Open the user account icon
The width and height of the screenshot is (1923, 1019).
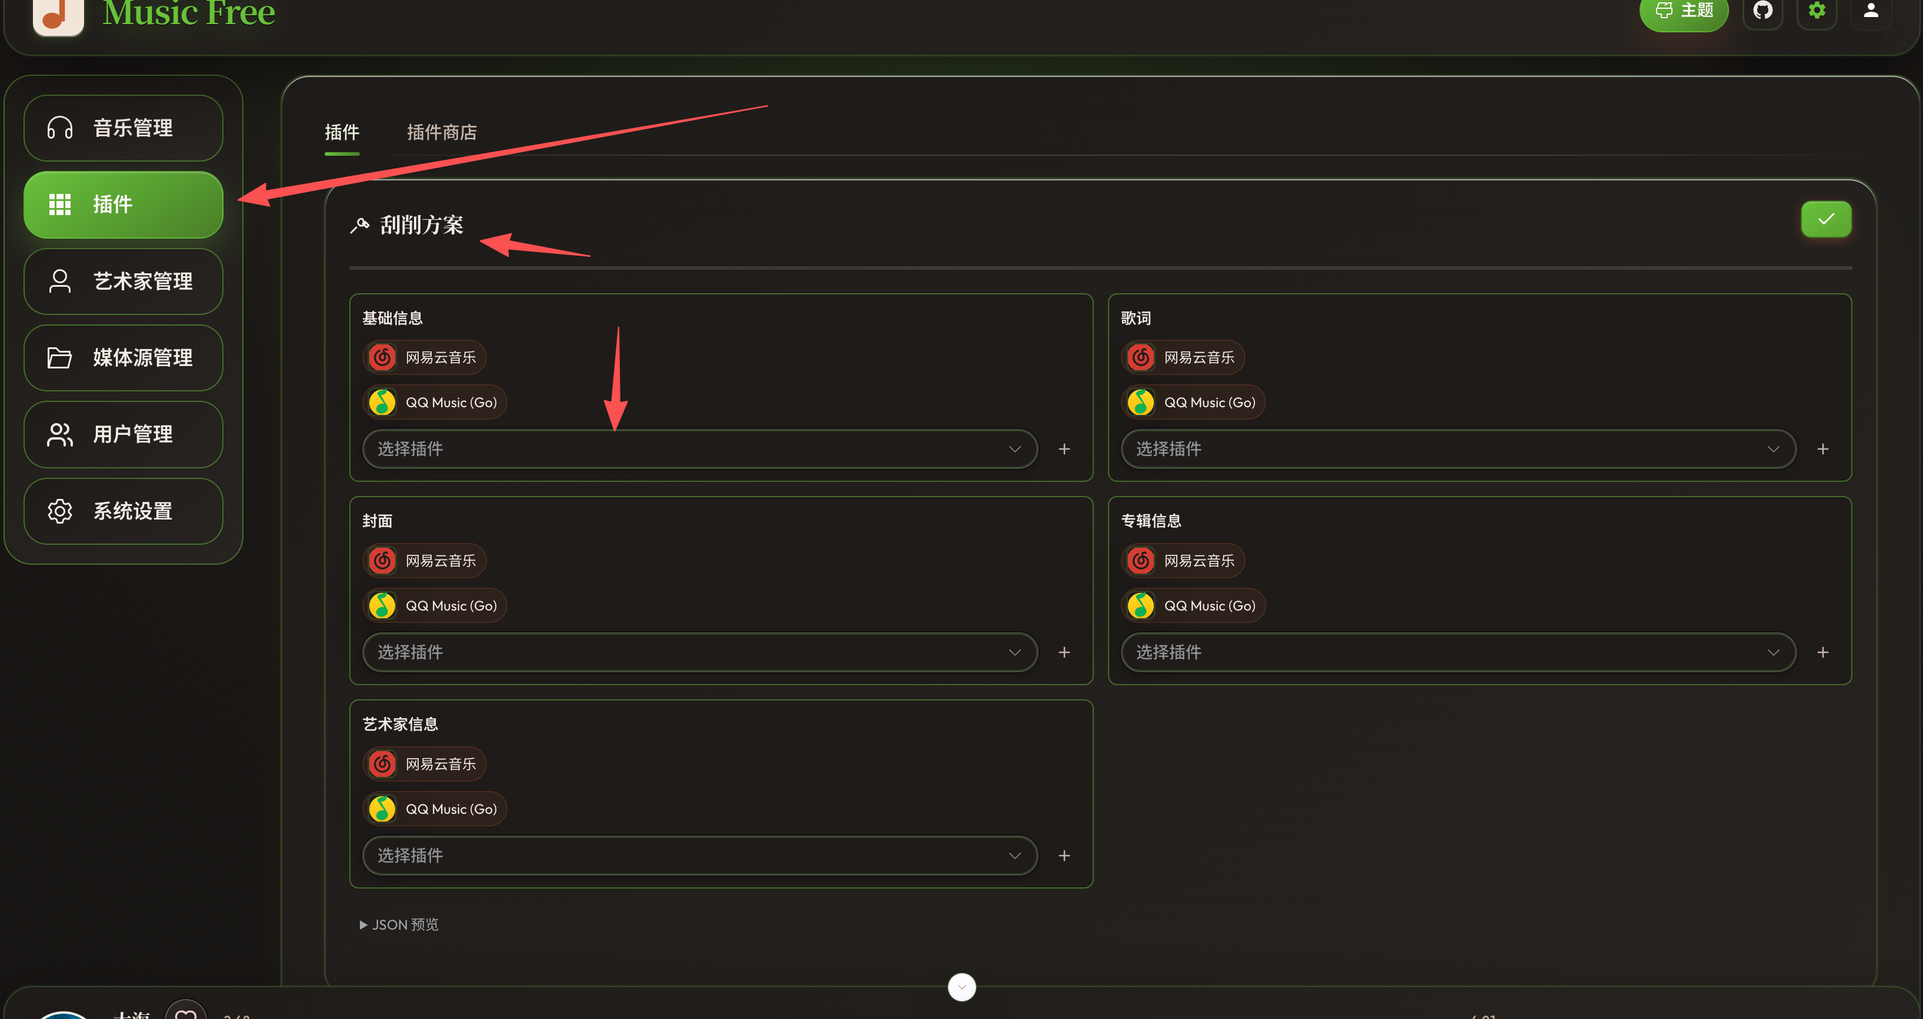(x=1871, y=11)
